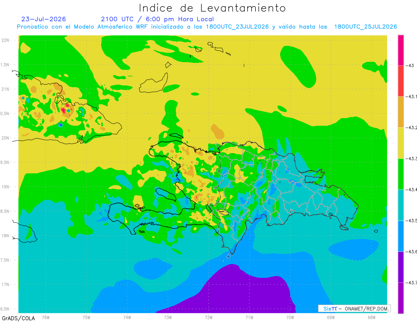Image resolution: width=417 pixels, height=322 pixels.
Task: Click the '-43.1' legend value
Action: pos(411,97)
